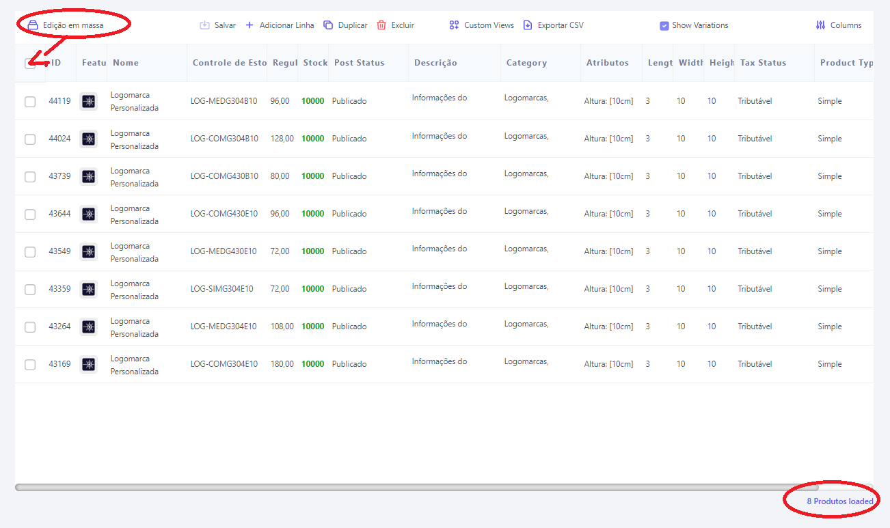
Task: Click Informações do description in row 44024
Action: click(440, 136)
